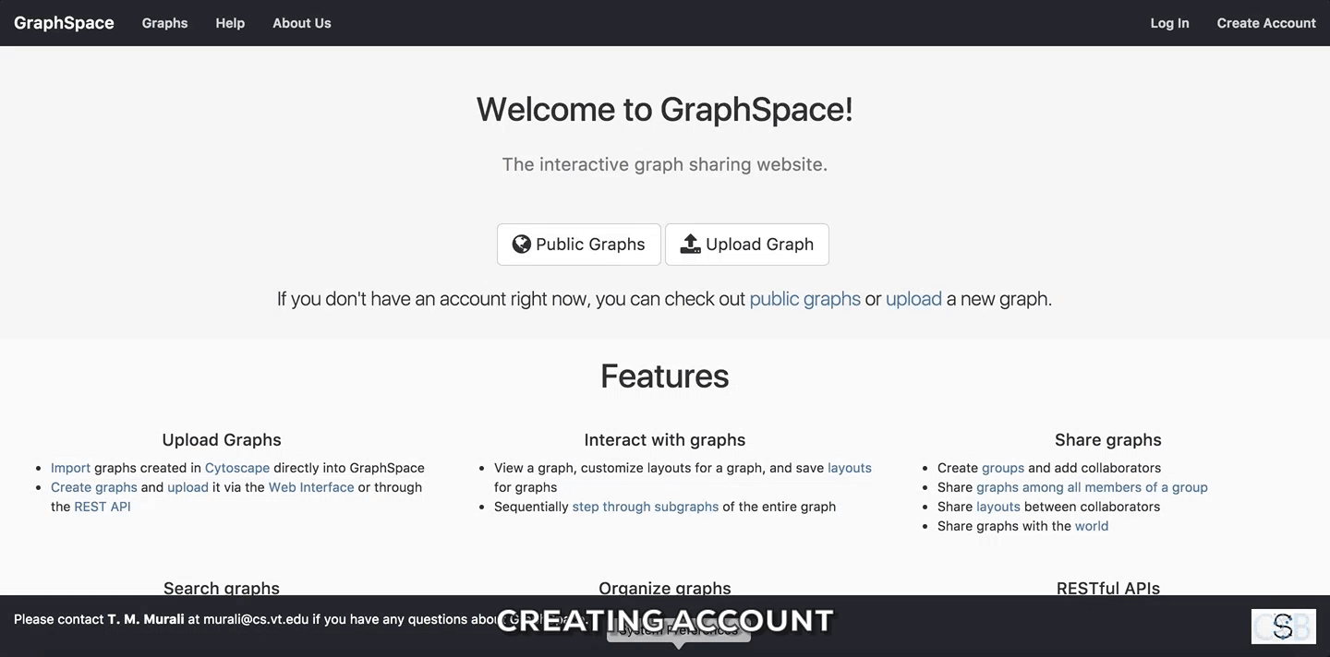This screenshot has height=657, width=1330.
Task: Open the Help menu item
Action: click(230, 23)
